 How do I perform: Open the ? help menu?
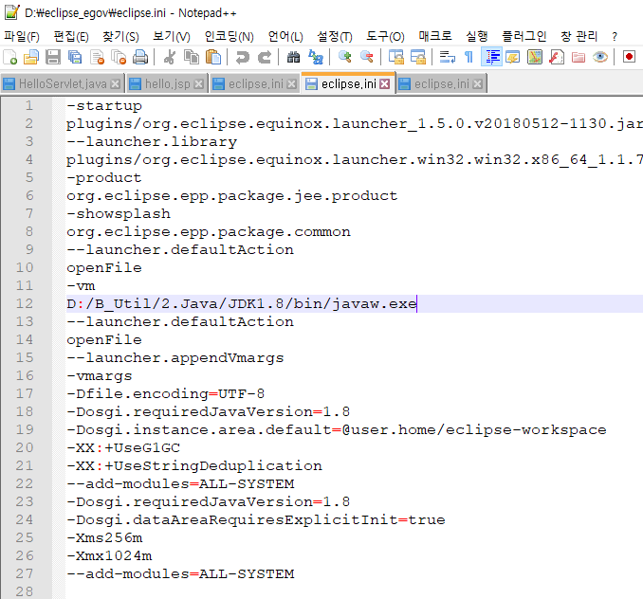click(x=615, y=36)
